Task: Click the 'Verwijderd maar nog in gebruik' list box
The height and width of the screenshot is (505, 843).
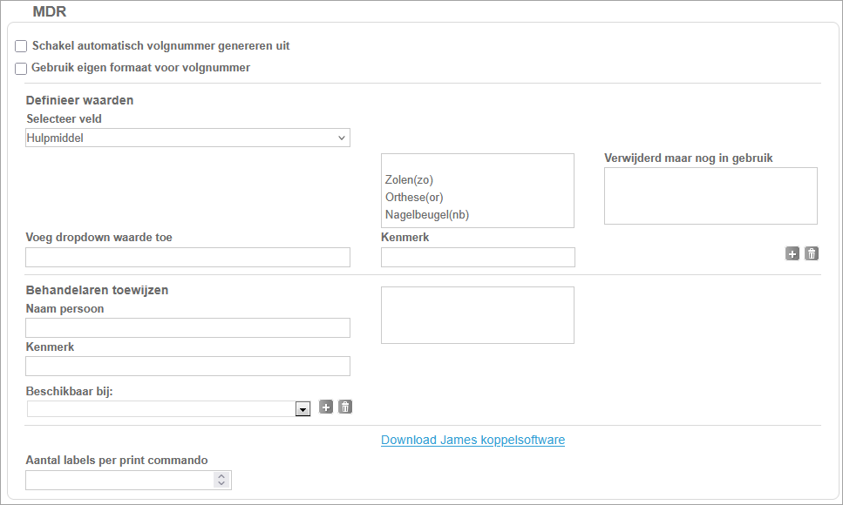Action: pos(710,196)
